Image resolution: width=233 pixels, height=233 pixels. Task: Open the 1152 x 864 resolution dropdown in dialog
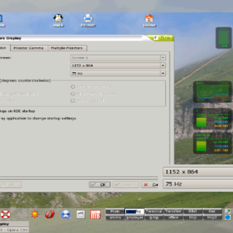click(118, 66)
